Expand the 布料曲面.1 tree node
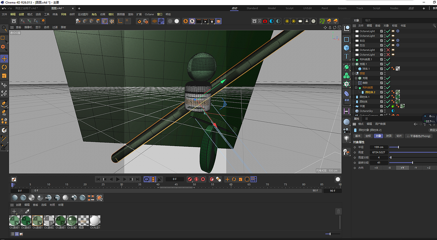This screenshot has width=437, height=240. (x=354, y=59)
